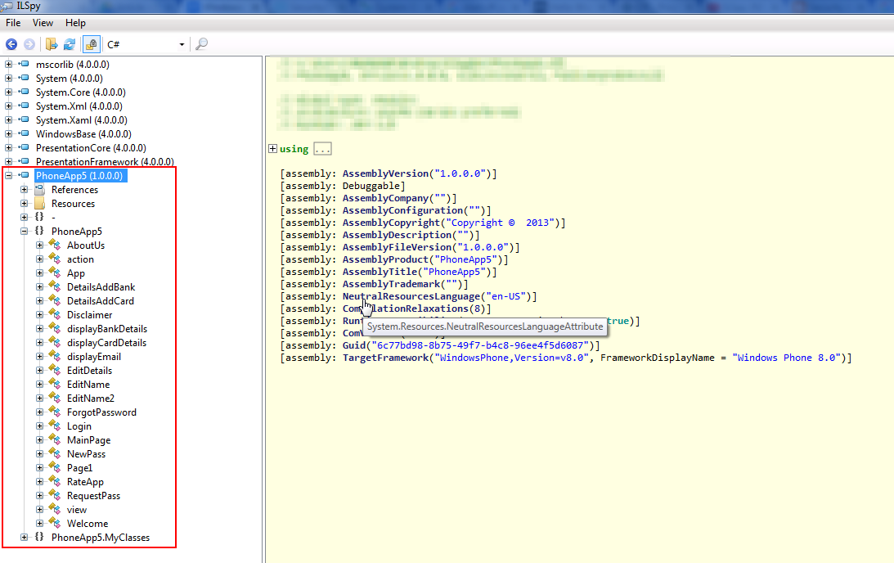Select the RequestPass class
Image resolution: width=894 pixels, height=563 pixels.
coord(93,496)
